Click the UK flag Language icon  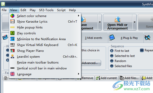pyautogui.click(x=12, y=74)
